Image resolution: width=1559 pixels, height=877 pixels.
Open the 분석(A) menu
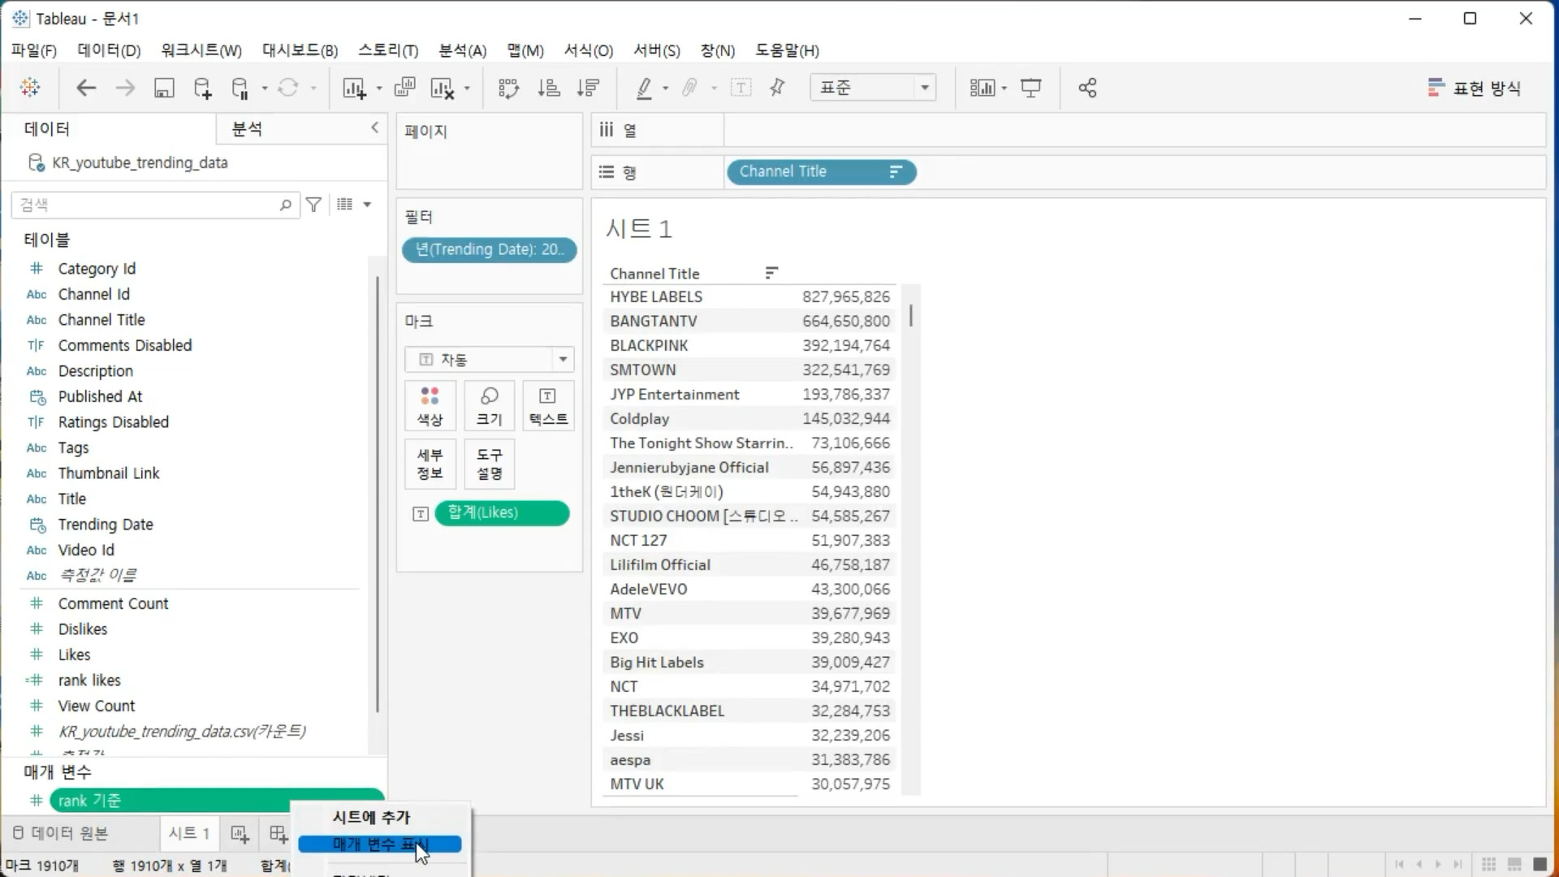462,50
